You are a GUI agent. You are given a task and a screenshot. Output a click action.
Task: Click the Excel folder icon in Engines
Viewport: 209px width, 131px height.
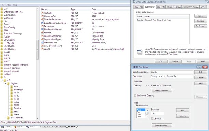pos(12,87)
